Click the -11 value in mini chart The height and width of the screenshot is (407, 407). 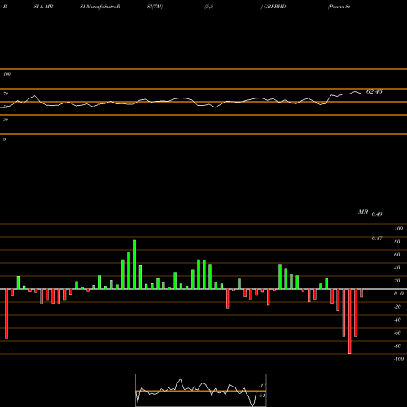pos(262,386)
